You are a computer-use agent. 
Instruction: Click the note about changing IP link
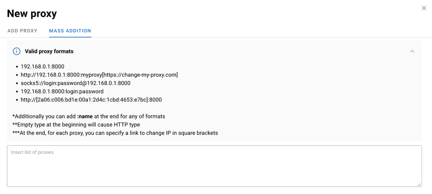click(x=115, y=133)
